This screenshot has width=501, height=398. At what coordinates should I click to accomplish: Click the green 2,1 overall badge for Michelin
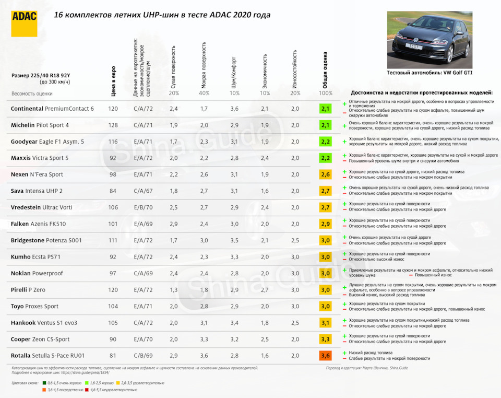click(325, 125)
